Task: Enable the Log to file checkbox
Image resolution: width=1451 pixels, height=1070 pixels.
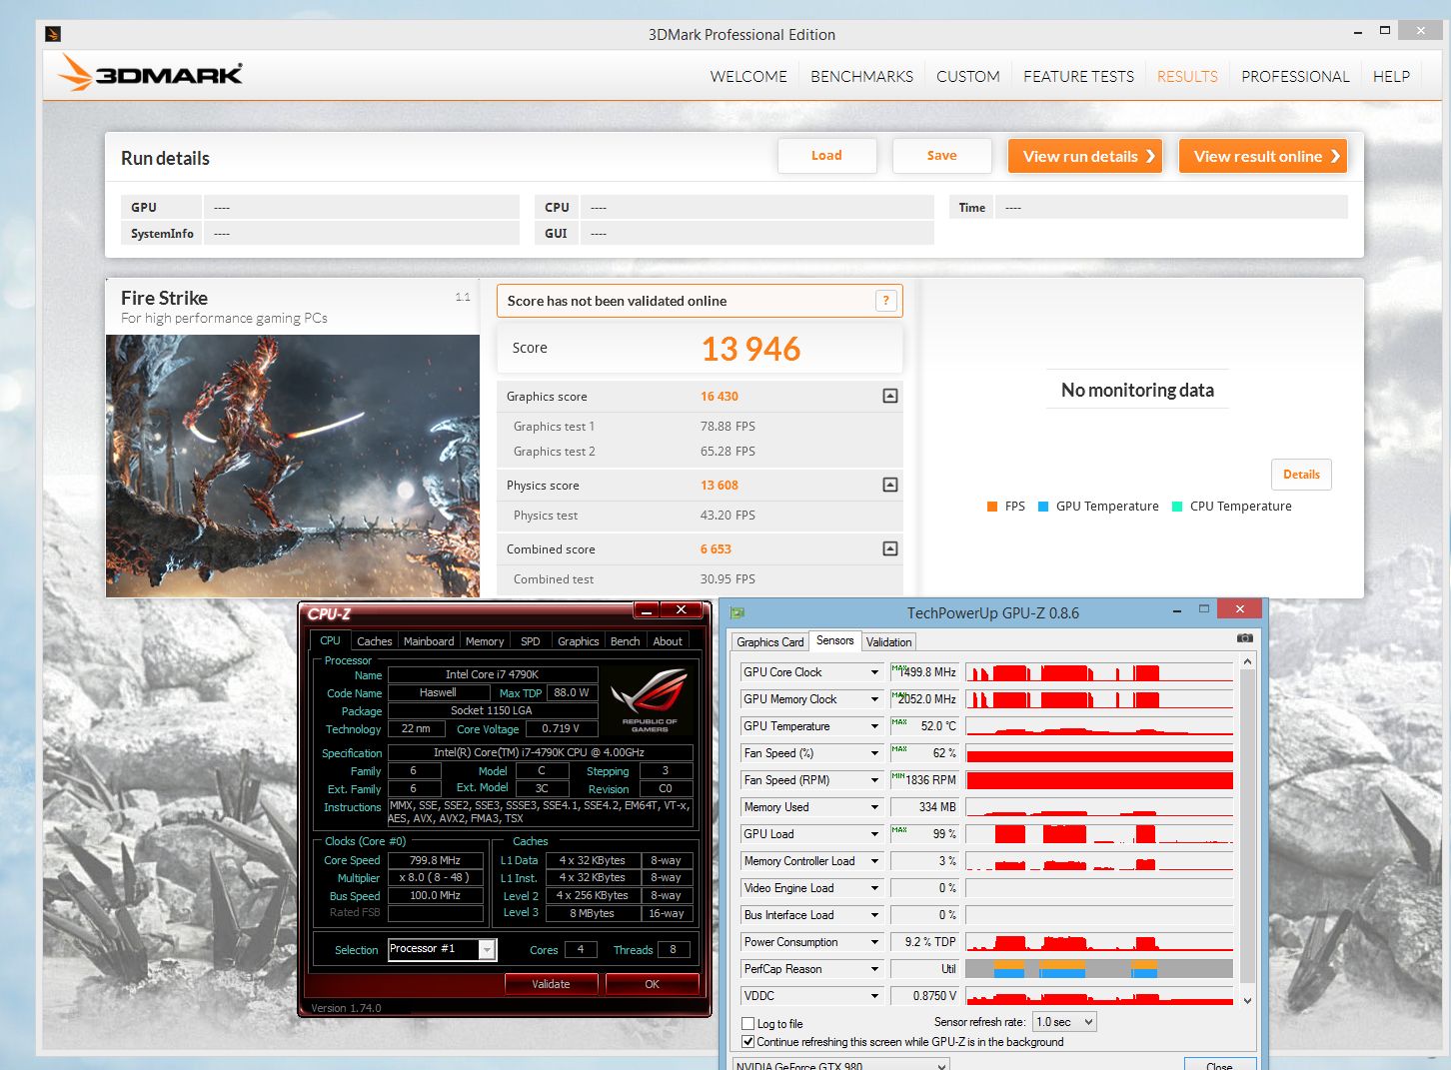Action: tap(747, 1023)
